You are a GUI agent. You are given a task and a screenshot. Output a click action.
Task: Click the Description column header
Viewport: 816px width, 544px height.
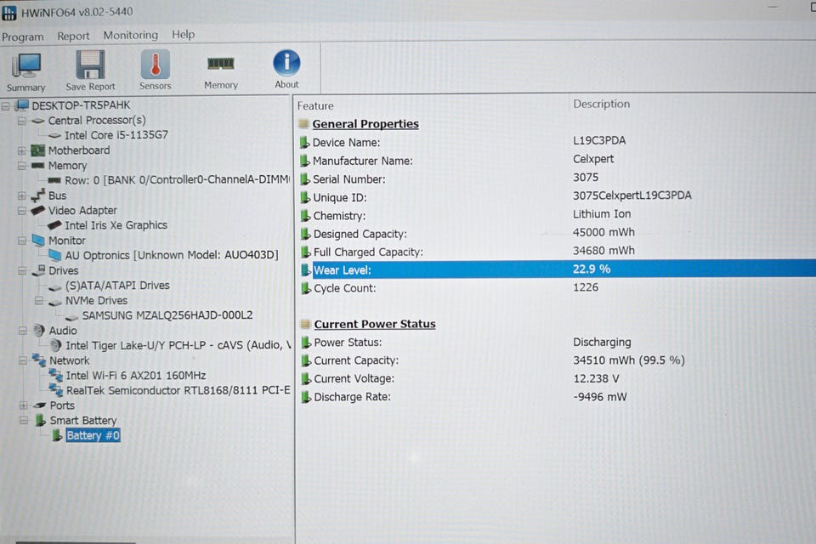pos(601,104)
